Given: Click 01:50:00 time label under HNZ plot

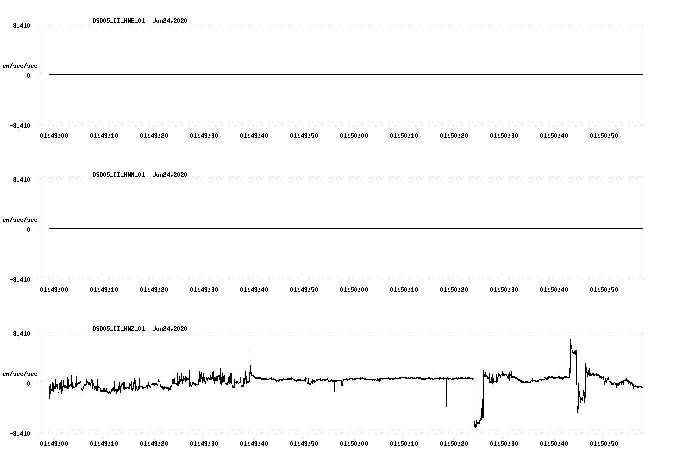Looking at the screenshot, I should pos(354,444).
